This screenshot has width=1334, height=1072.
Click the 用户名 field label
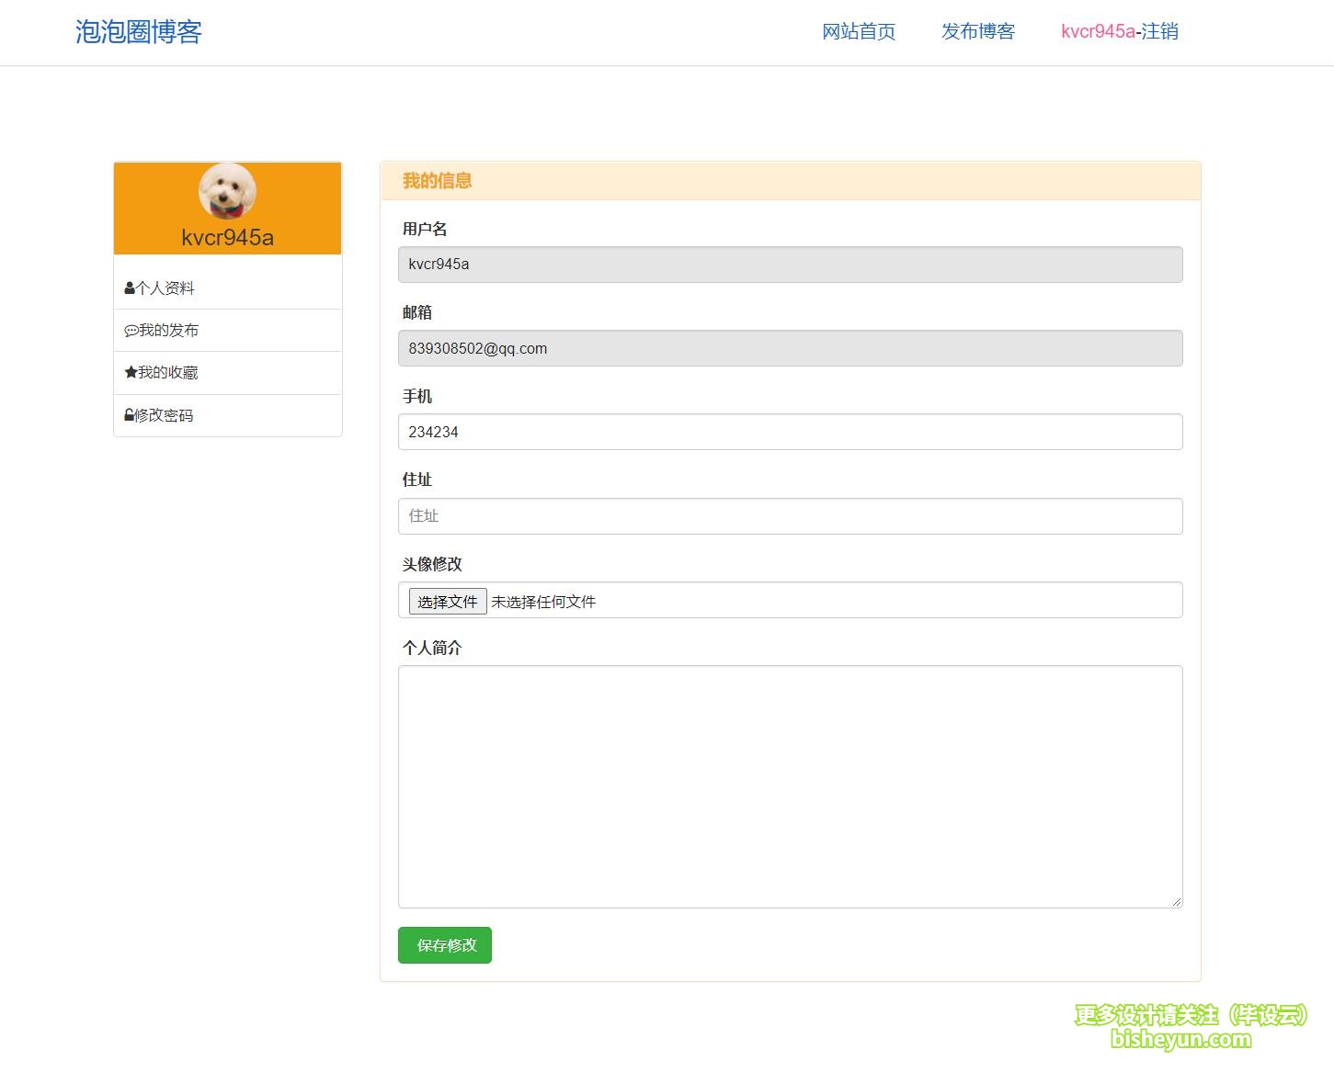point(425,229)
